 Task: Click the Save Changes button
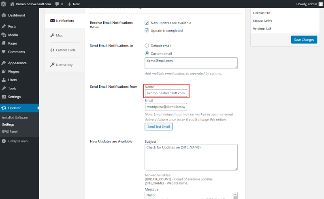pyautogui.click(x=304, y=40)
